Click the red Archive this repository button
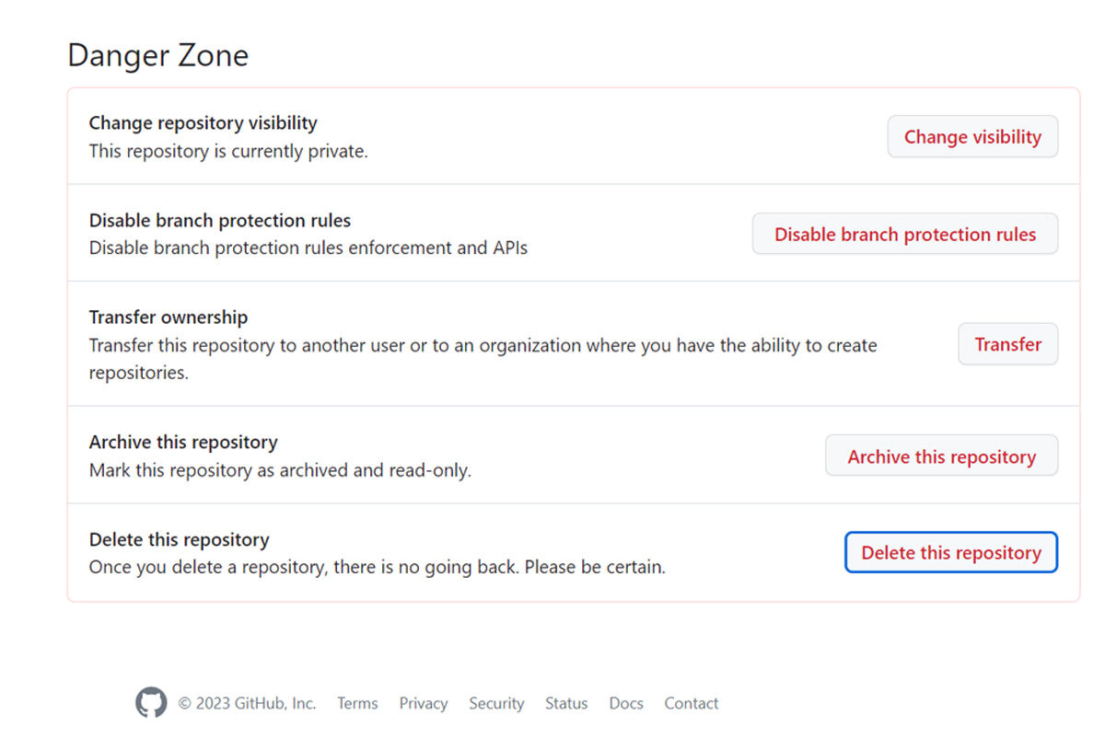The image size is (1105, 750). [941, 456]
